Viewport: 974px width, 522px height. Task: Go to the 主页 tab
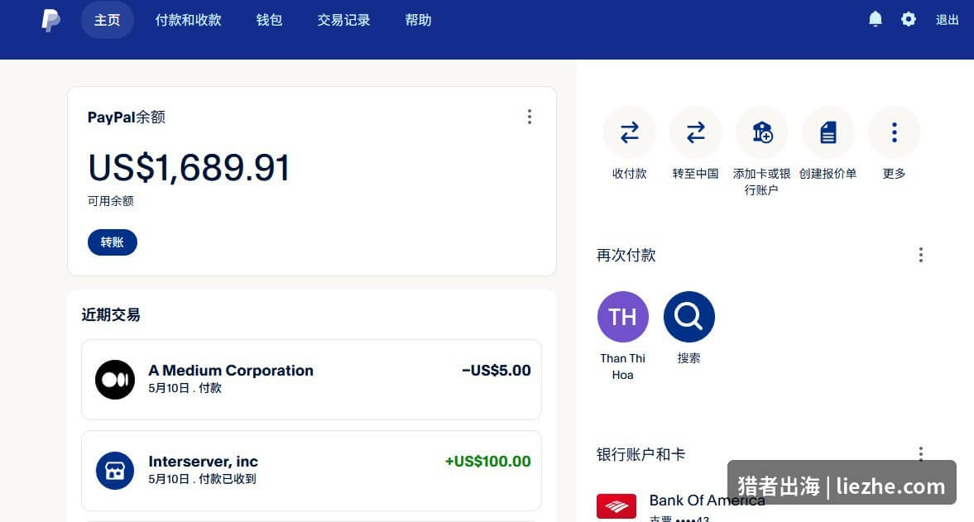pos(107,20)
